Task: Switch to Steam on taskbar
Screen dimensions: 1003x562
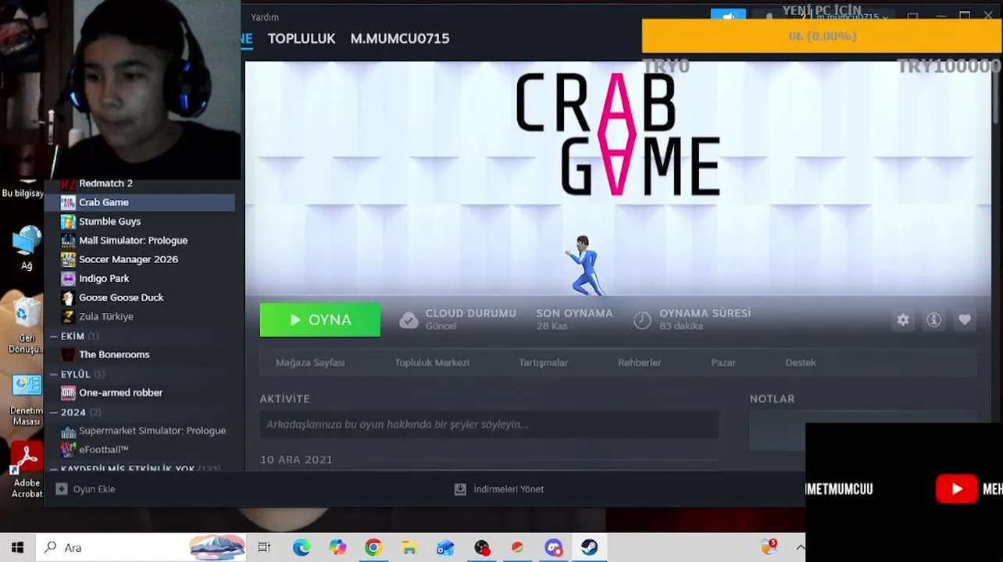Action: coord(590,547)
